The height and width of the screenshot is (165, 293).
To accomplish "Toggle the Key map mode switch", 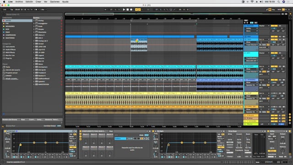I will [273, 10].
